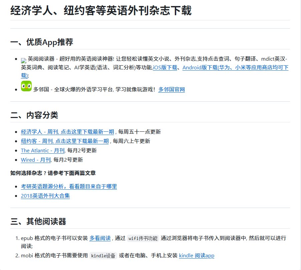Click the broken image icon before 英阅阅读器

click(x=24, y=61)
